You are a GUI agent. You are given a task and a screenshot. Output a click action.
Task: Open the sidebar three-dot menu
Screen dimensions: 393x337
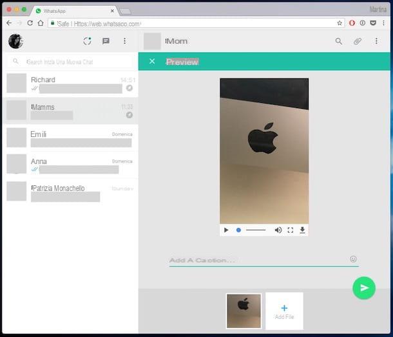coord(124,41)
